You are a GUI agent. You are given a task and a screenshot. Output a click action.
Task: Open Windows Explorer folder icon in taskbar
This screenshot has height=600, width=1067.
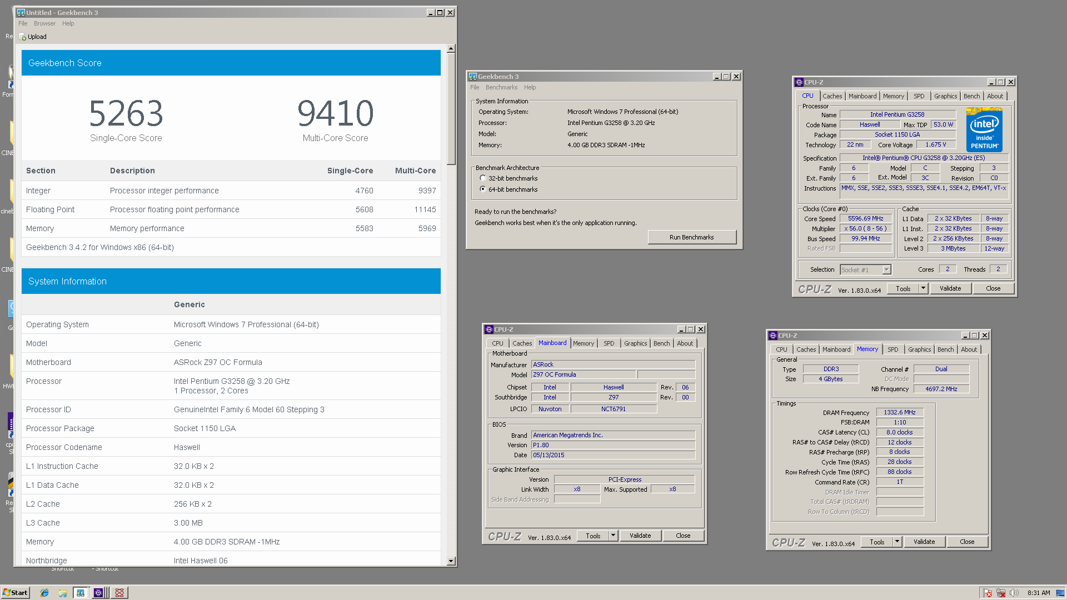pyautogui.click(x=63, y=593)
